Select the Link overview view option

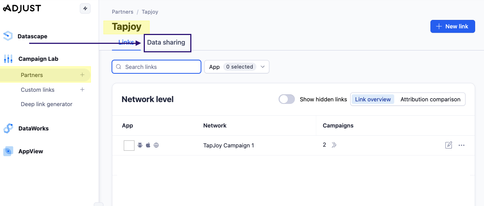click(373, 99)
